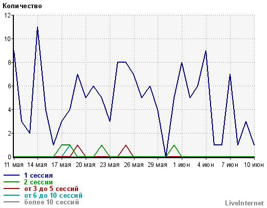Click the blue peak at 14 мая
Screen dimensions: 267x208
tap(37, 27)
